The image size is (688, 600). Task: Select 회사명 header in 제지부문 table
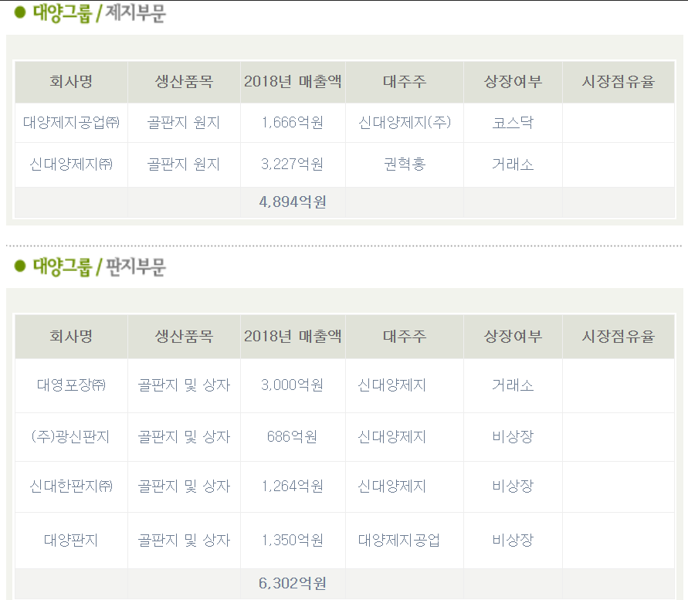[71, 82]
